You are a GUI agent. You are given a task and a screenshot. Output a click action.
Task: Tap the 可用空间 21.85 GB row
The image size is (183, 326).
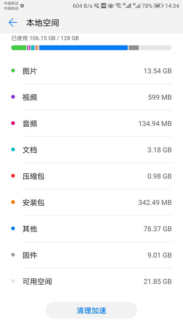[91, 282]
